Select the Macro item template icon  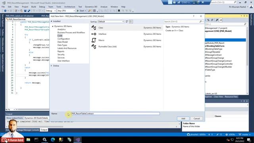point(94,40)
